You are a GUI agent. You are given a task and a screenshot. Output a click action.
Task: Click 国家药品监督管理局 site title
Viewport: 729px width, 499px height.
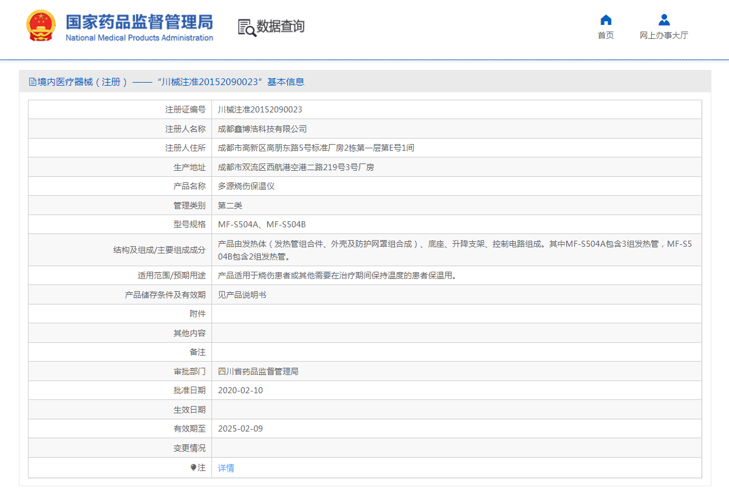click(x=139, y=22)
